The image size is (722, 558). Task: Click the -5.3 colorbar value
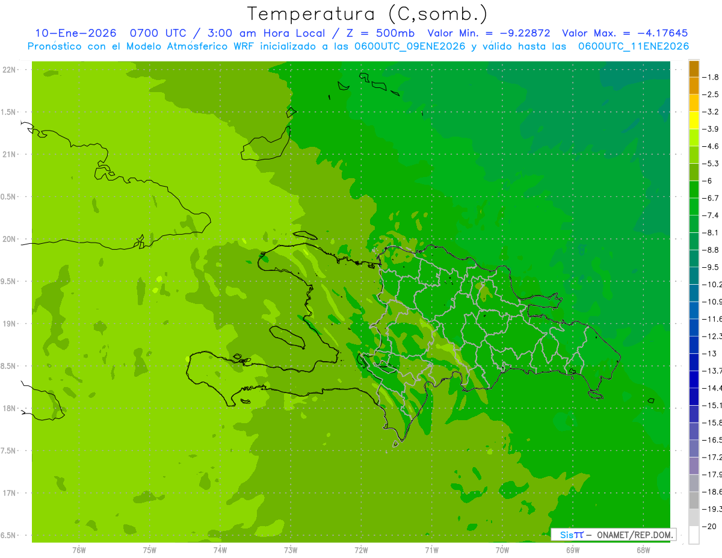[711, 164]
